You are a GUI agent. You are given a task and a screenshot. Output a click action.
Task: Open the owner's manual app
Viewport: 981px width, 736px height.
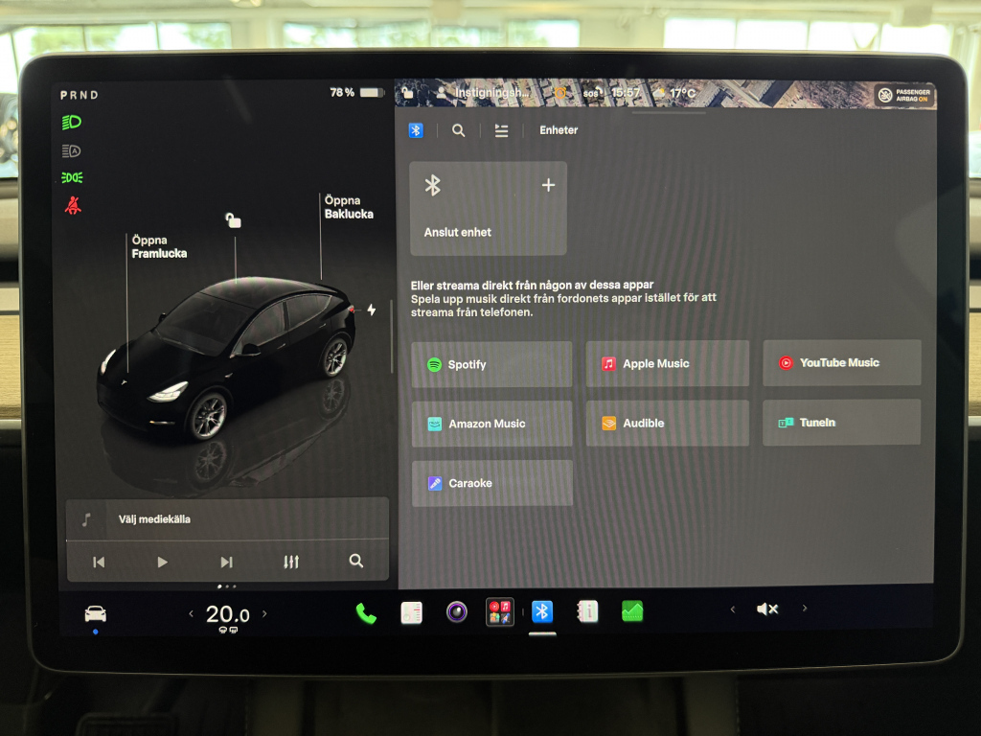(587, 610)
